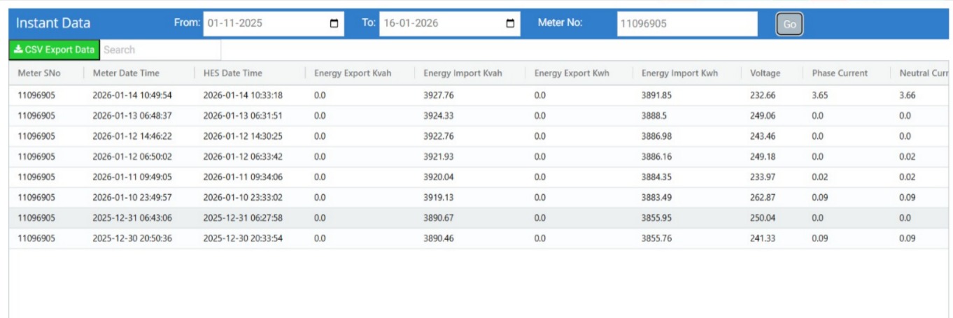Select the row dated 2025-12-31 06:43:06
This screenshot has height=318, width=953.
click(132, 218)
